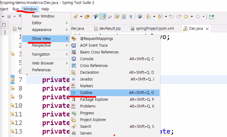Click the Search flashlight icon
The width and height of the screenshot is (227, 137).
coord(74,126)
